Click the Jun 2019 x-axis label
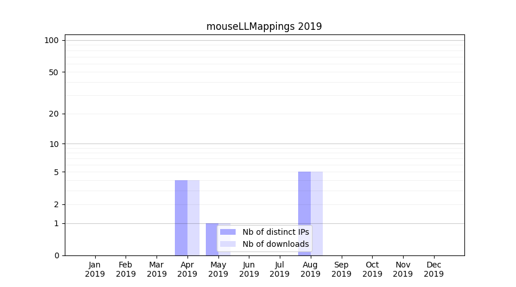516x287 pixels. point(249,269)
